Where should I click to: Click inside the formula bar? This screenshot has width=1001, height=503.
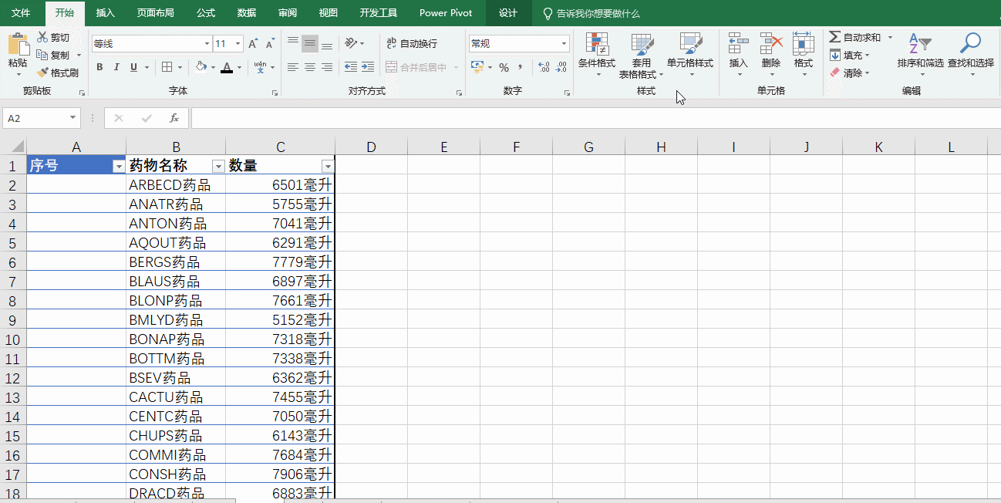click(x=595, y=118)
